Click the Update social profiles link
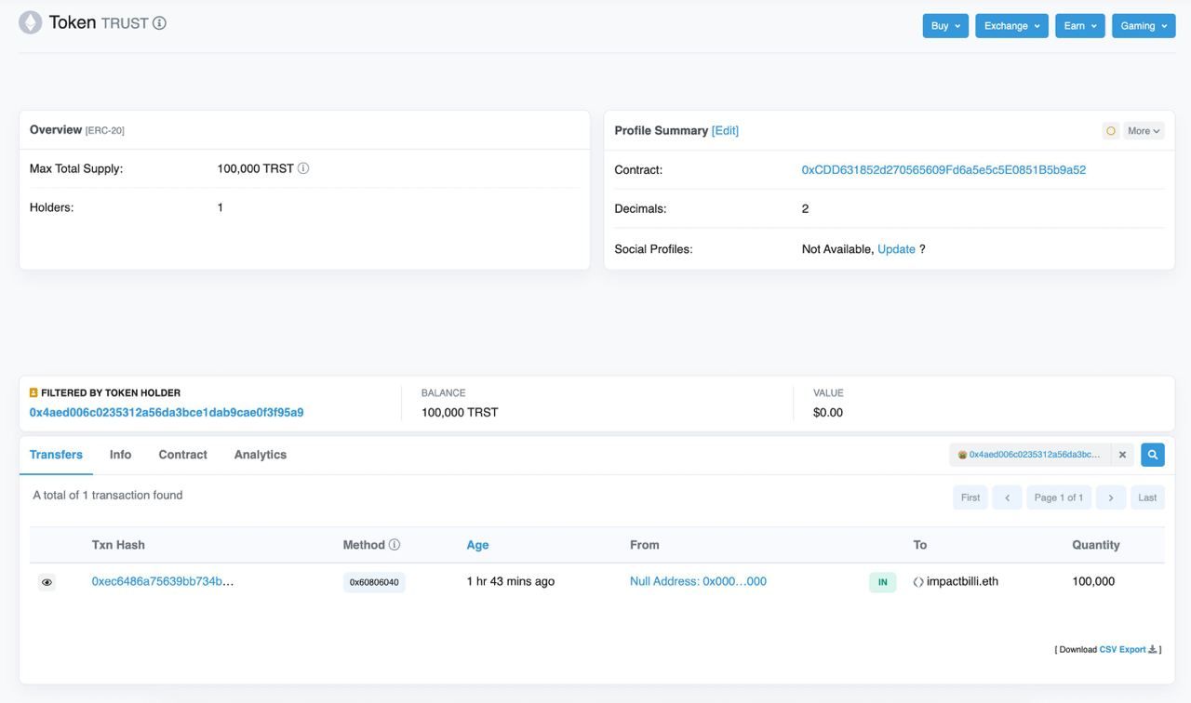This screenshot has width=1191, height=703. pyautogui.click(x=896, y=249)
